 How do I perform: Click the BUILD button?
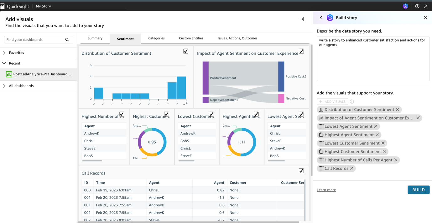(419, 190)
